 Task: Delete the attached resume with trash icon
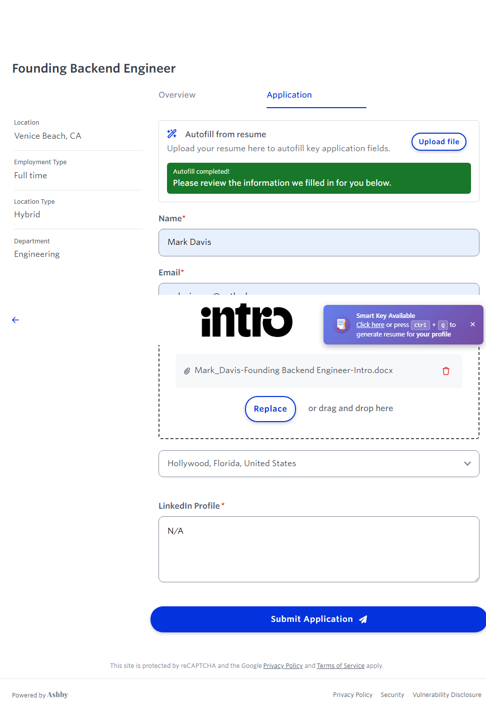(x=445, y=371)
